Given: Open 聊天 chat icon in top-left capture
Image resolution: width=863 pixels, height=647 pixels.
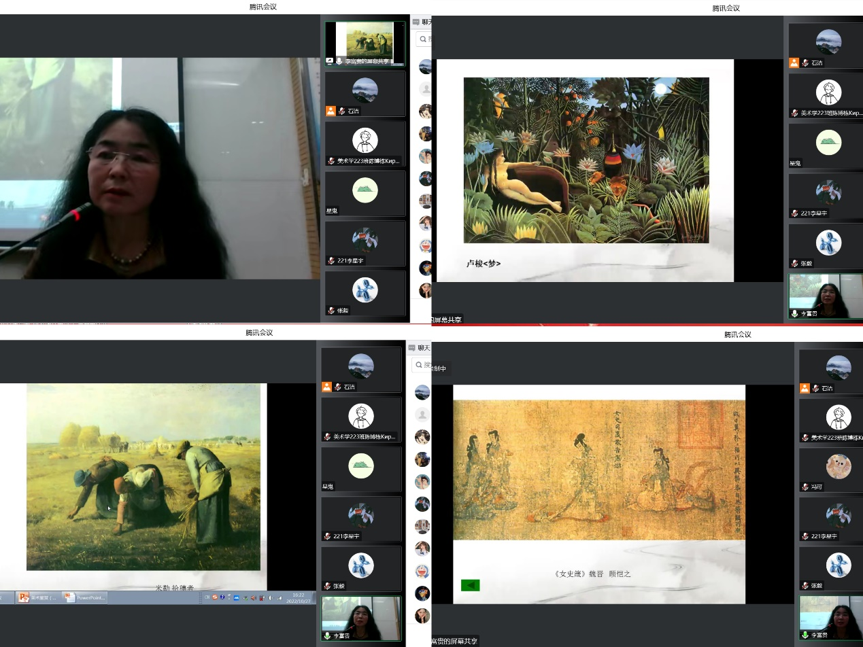Looking at the screenshot, I should click(416, 22).
